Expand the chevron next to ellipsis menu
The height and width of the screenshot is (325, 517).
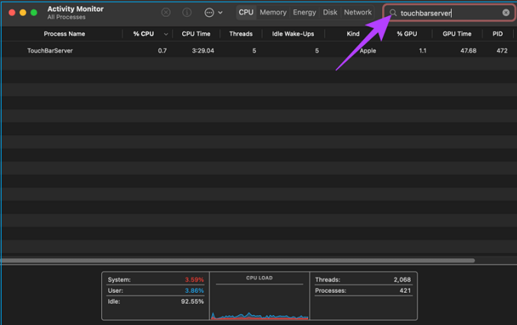[x=221, y=13]
